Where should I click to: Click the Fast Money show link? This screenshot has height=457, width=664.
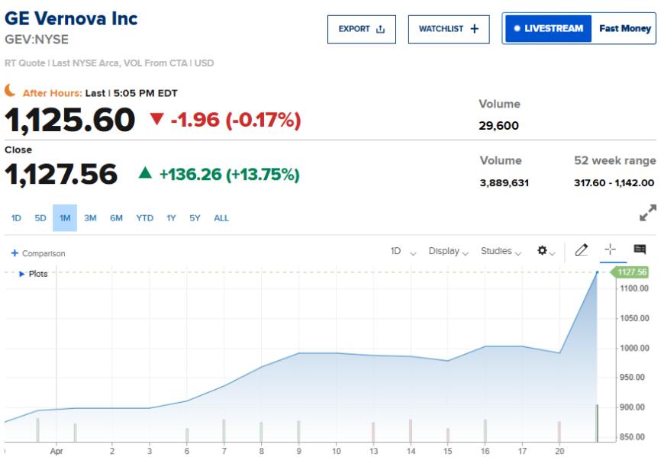tap(625, 28)
